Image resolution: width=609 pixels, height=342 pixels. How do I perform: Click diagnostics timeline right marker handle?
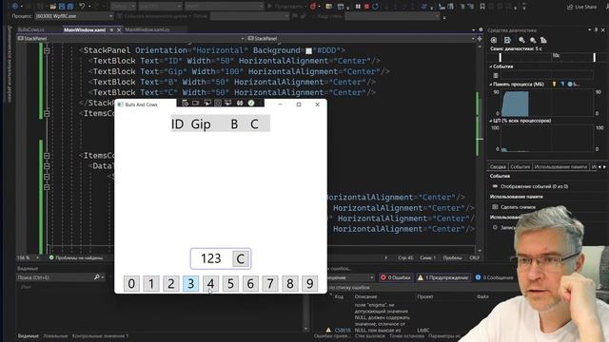[x=594, y=57]
